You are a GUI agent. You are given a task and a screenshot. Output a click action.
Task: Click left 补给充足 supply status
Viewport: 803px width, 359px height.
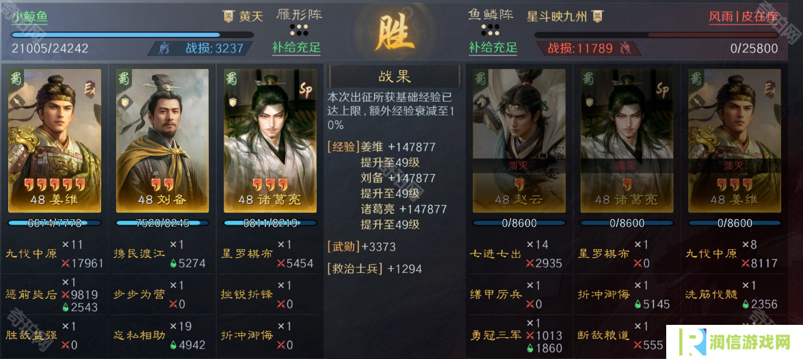pyautogui.click(x=297, y=48)
